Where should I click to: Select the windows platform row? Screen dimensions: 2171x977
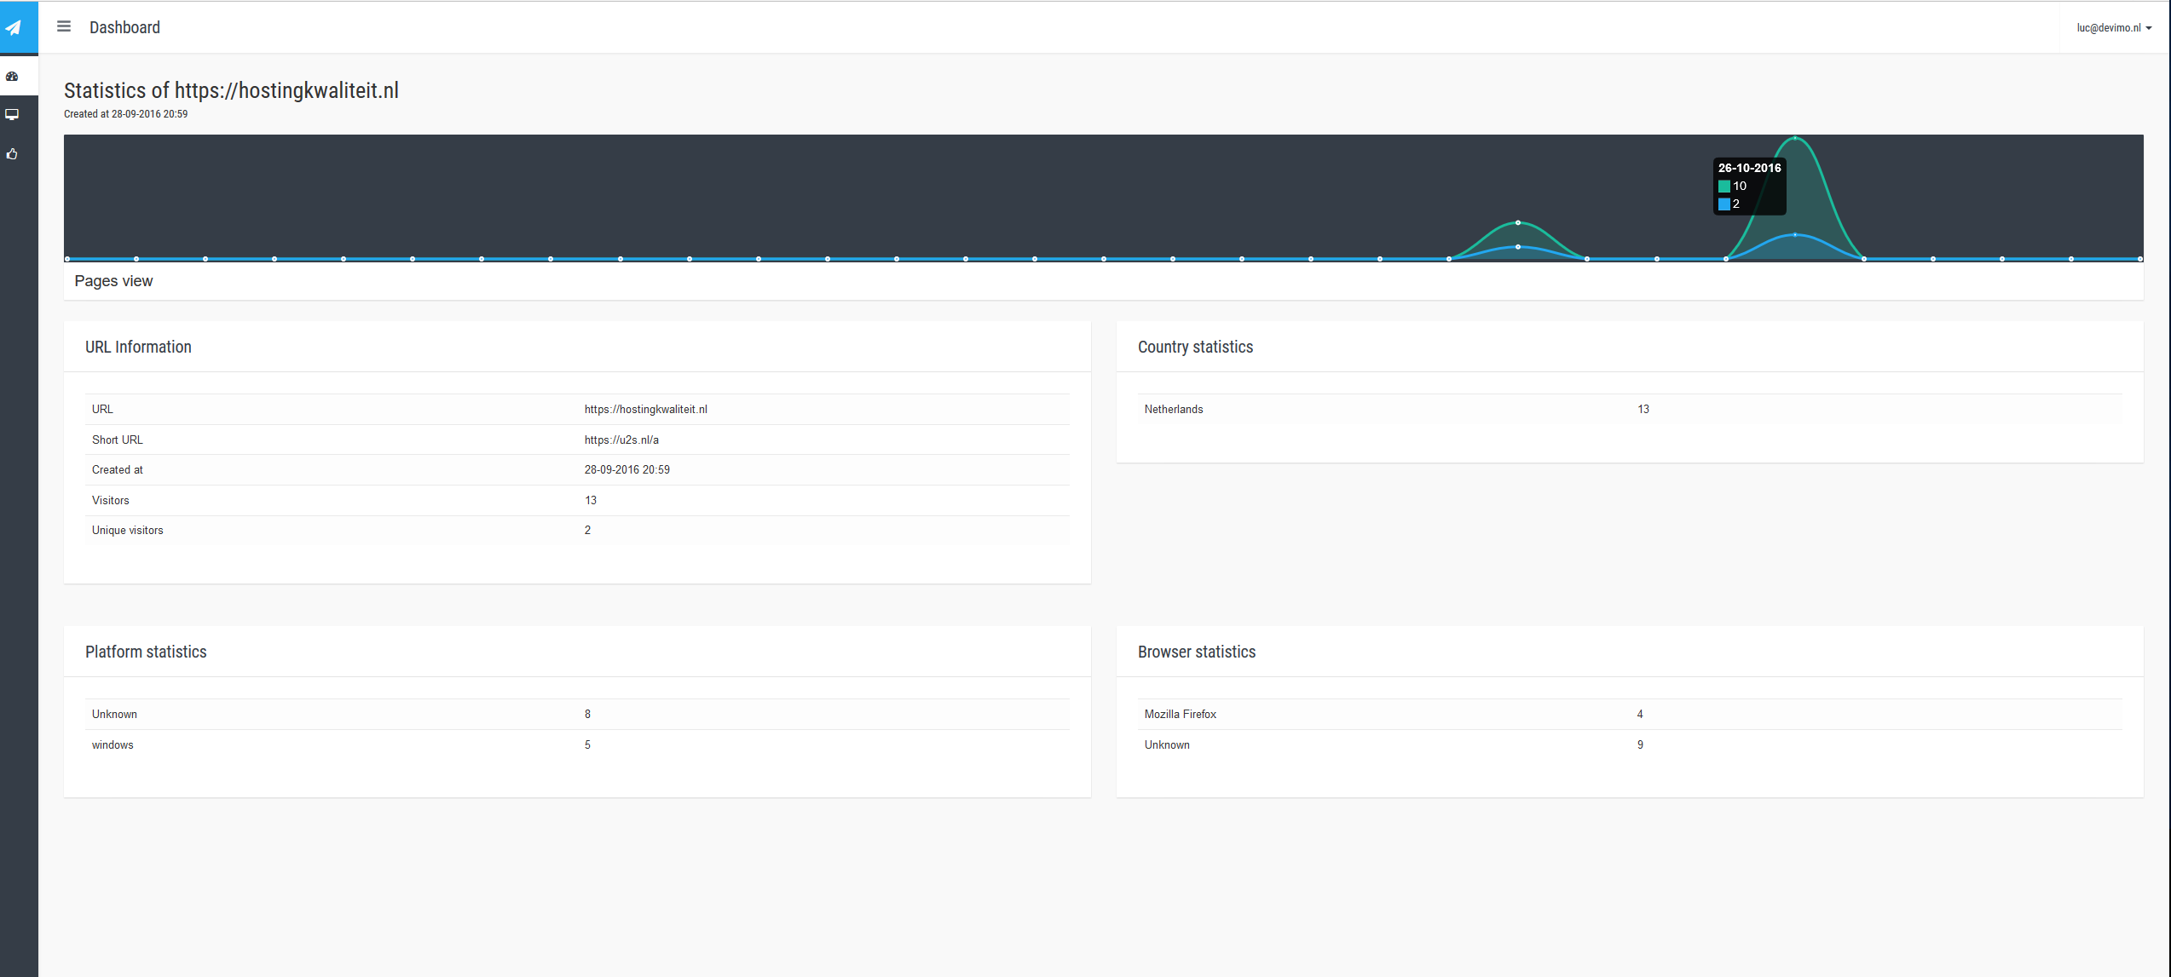click(x=113, y=745)
